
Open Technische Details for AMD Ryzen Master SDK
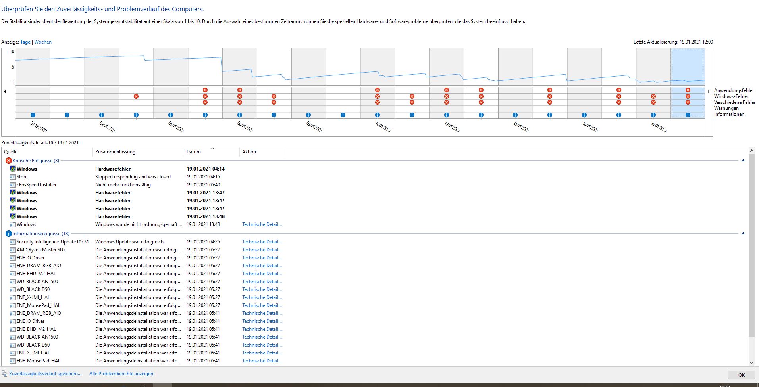(262, 250)
